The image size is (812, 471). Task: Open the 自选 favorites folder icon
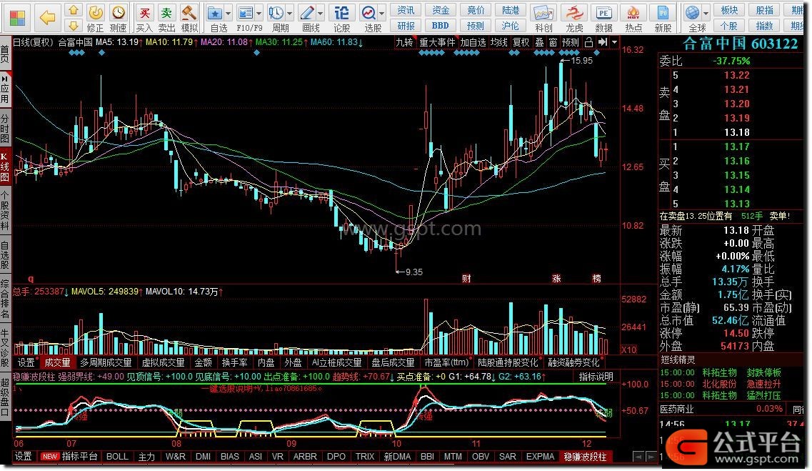215,13
